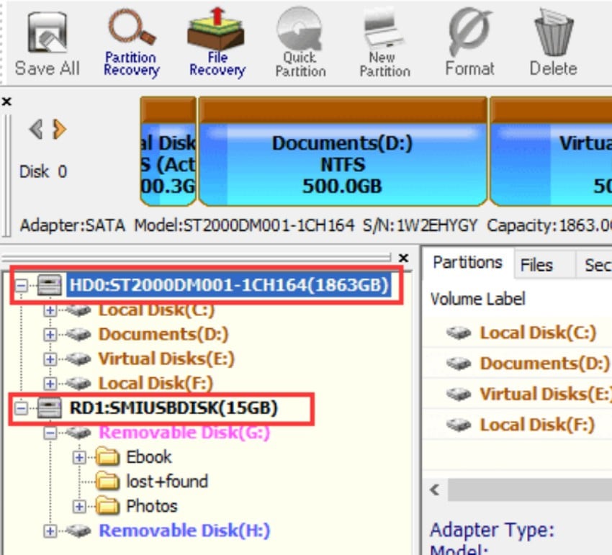612x555 pixels.
Task: Click the New Partition icon
Action: click(383, 32)
